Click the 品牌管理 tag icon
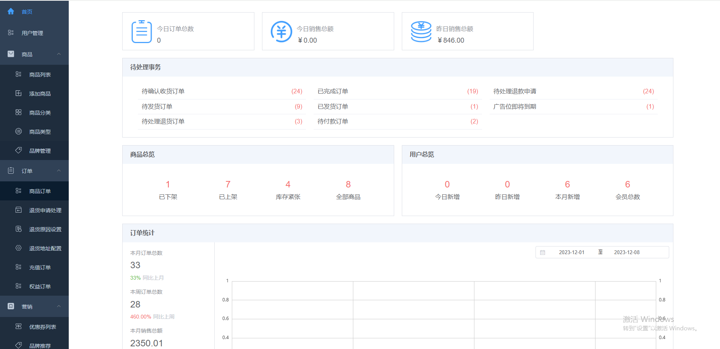 [18, 150]
